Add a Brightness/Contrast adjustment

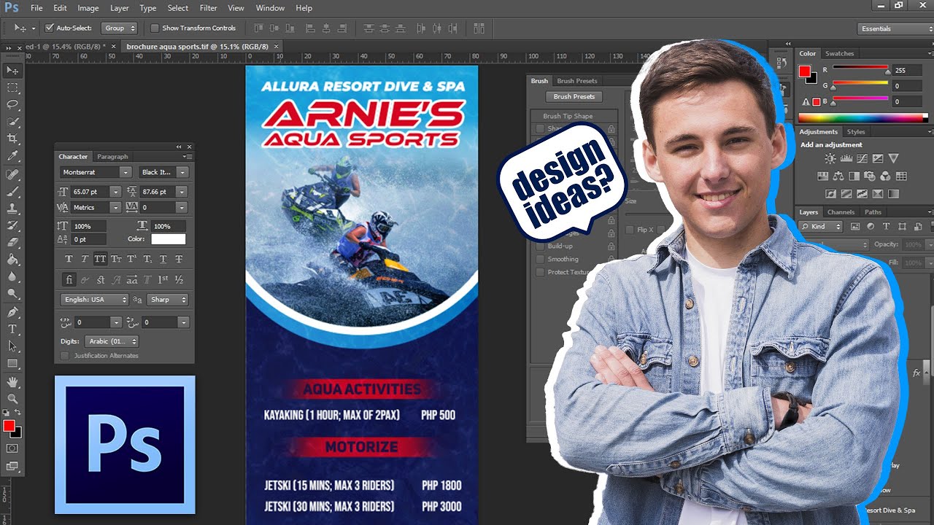click(x=830, y=158)
